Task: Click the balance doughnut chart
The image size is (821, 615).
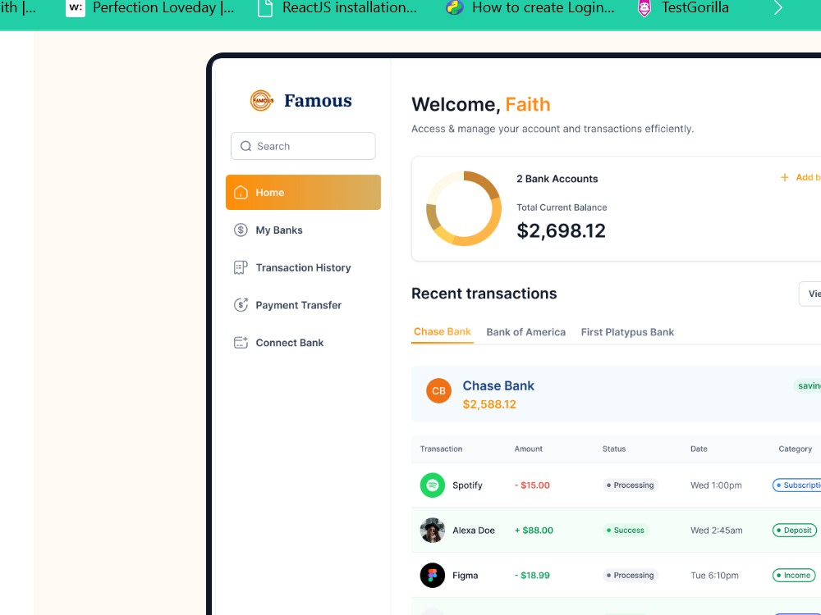Action: tap(464, 208)
